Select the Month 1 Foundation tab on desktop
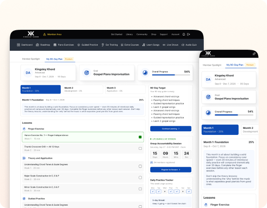 click(x=40, y=89)
